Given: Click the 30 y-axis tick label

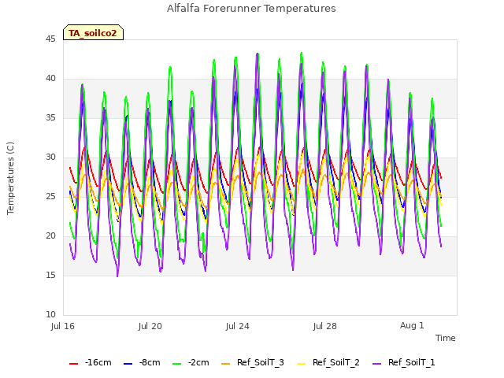Looking at the screenshot, I should click(50, 157).
